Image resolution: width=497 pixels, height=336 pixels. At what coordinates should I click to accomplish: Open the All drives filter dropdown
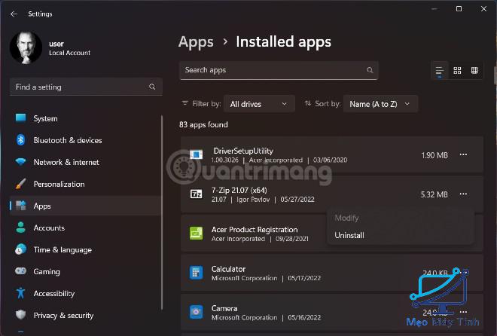click(259, 104)
